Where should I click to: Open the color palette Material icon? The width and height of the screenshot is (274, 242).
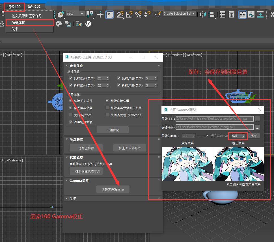click(59, 24)
